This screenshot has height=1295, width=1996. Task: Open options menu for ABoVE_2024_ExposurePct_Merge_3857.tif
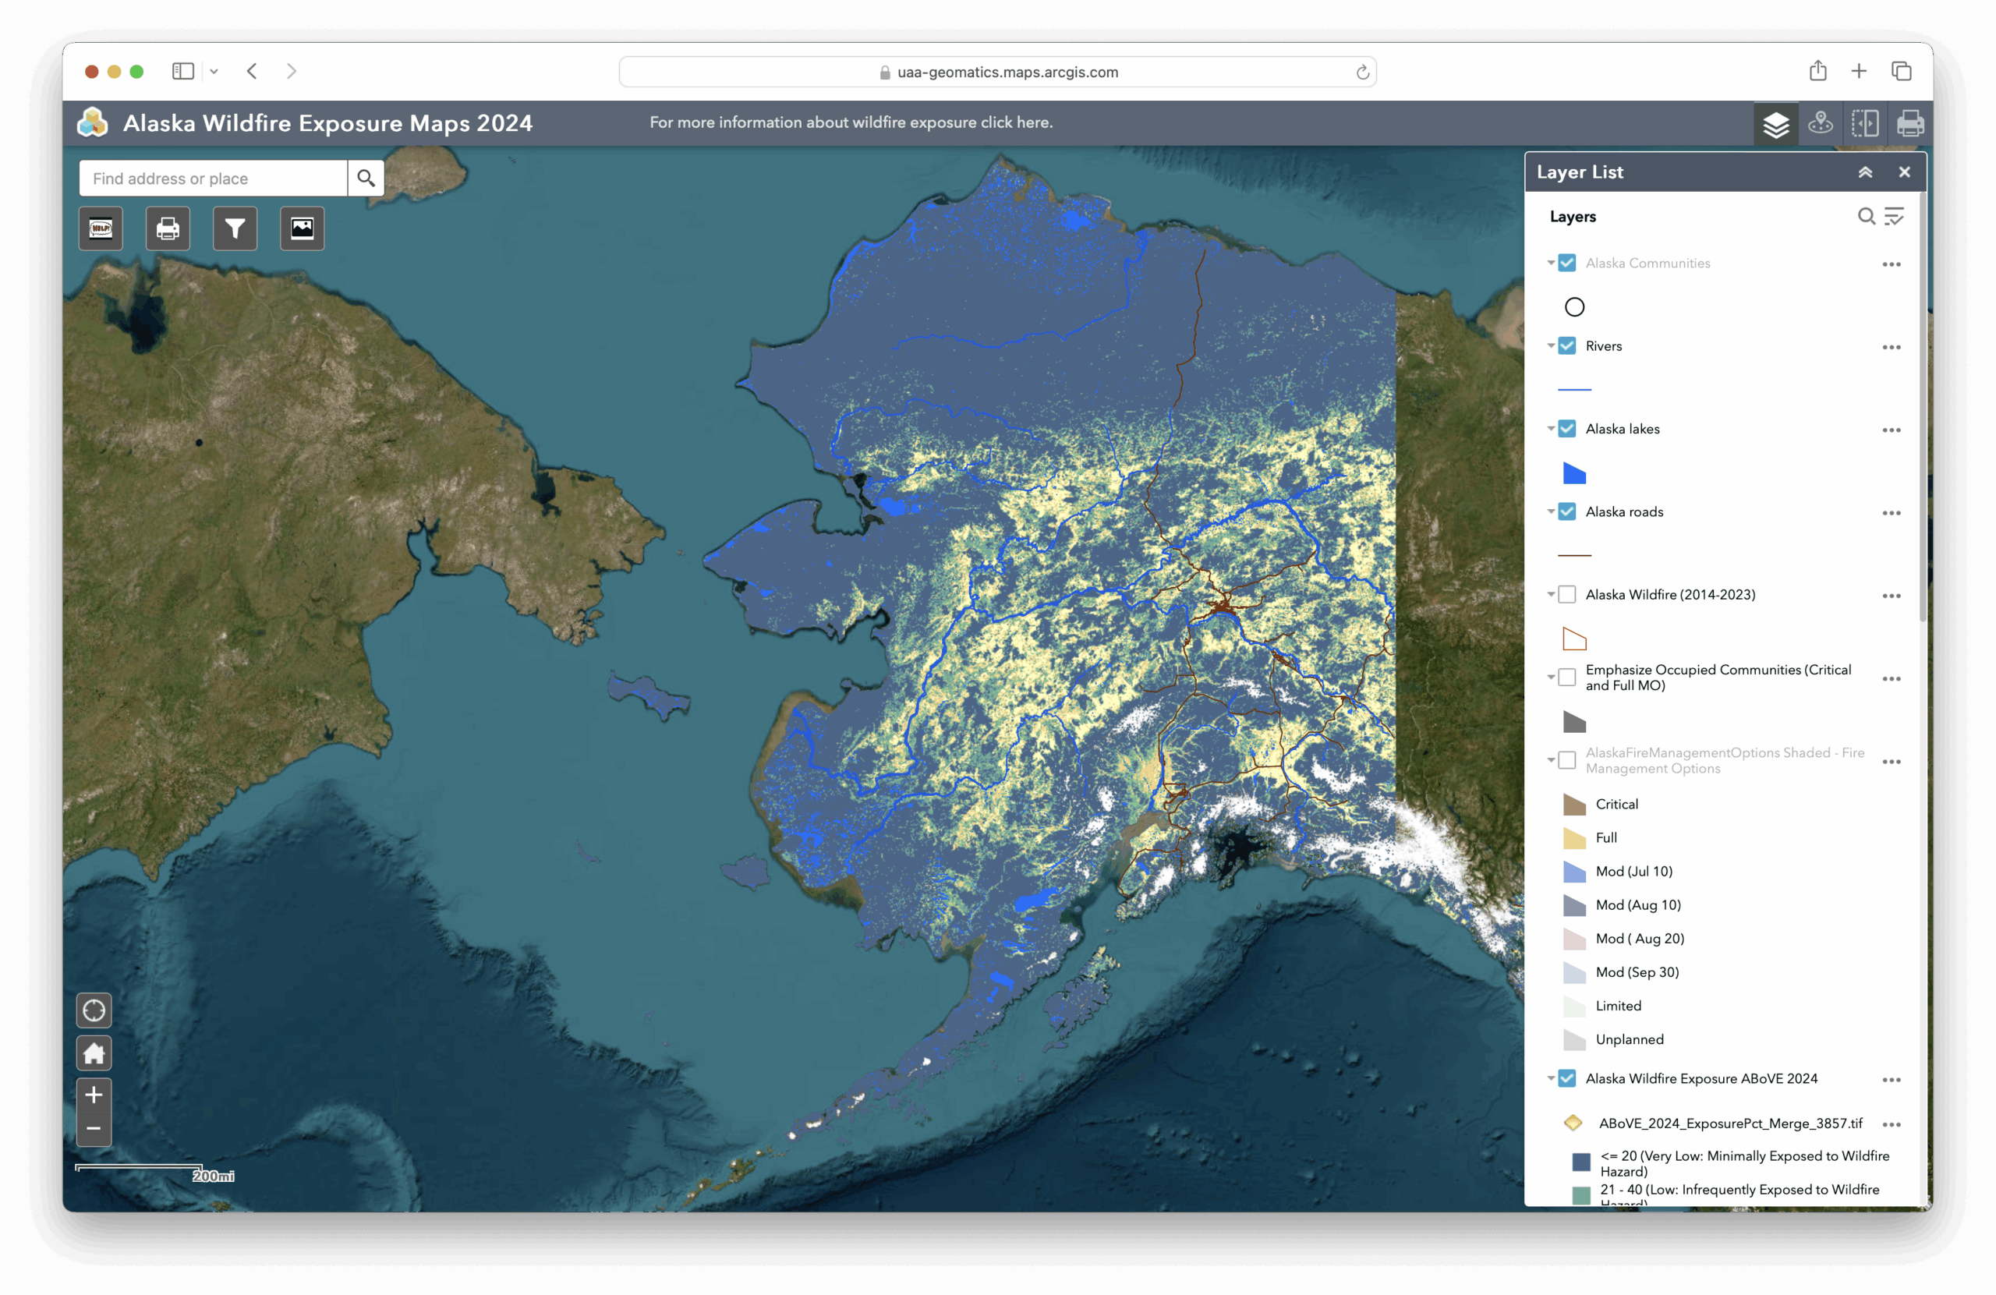tap(1892, 1125)
